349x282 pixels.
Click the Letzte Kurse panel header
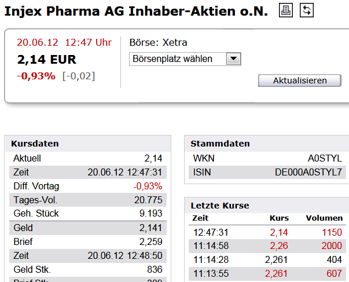(x=221, y=206)
